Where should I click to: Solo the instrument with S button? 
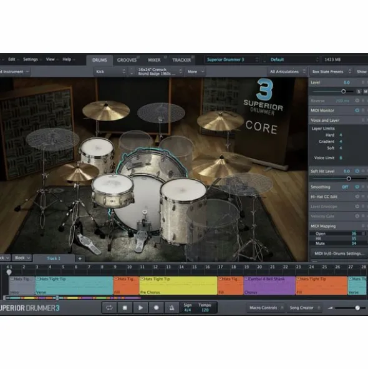(359, 91)
